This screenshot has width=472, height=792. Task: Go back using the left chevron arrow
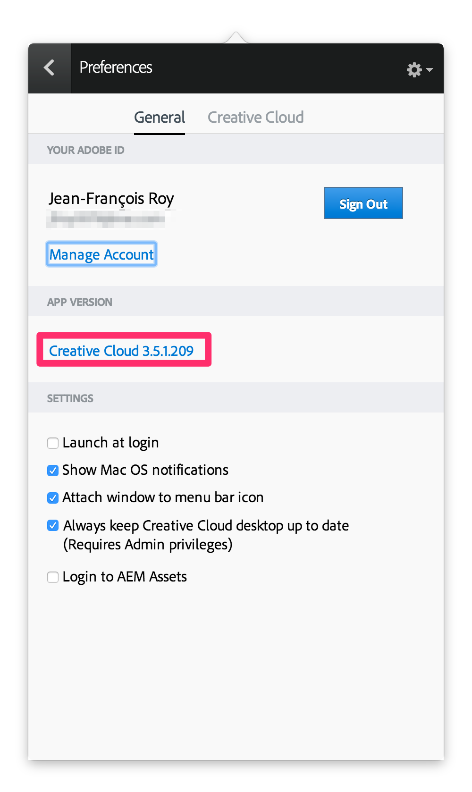[49, 68]
